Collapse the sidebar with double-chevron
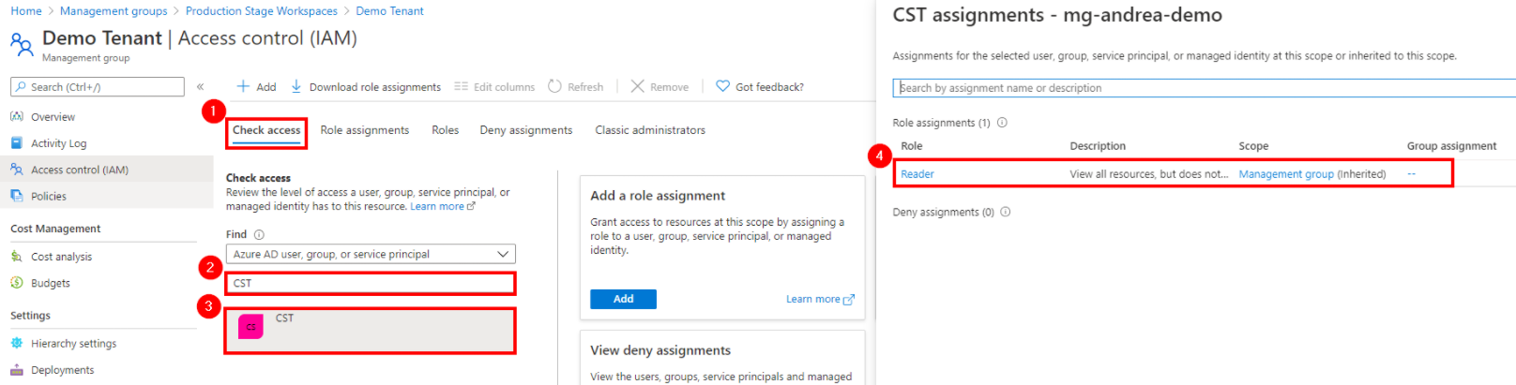The width and height of the screenshot is (1516, 385). point(200,87)
